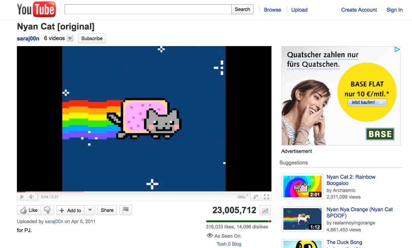The width and height of the screenshot is (412, 248).
Task: Open the Browse page
Action: [x=272, y=10]
